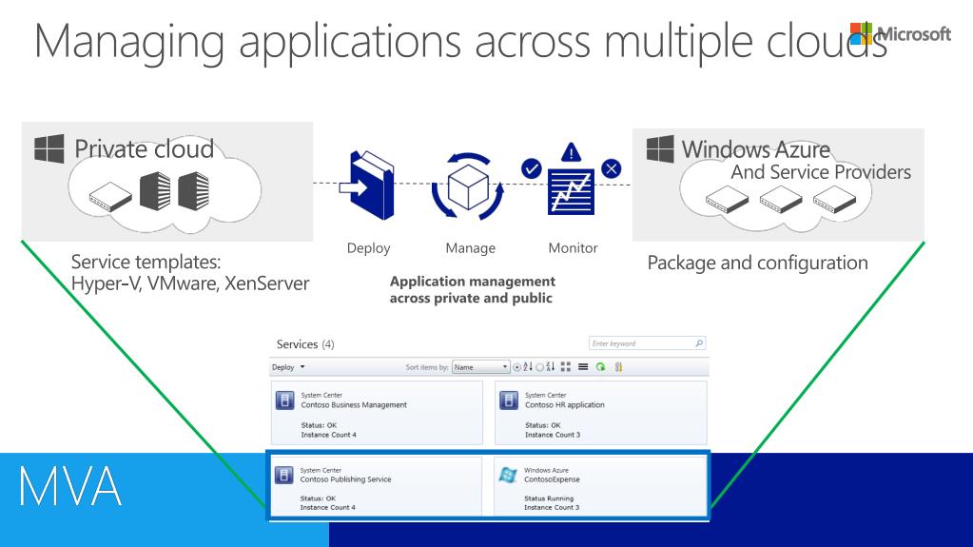Click the 'Services (4)' heading
The height and width of the screenshot is (547, 973).
[x=305, y=344]
